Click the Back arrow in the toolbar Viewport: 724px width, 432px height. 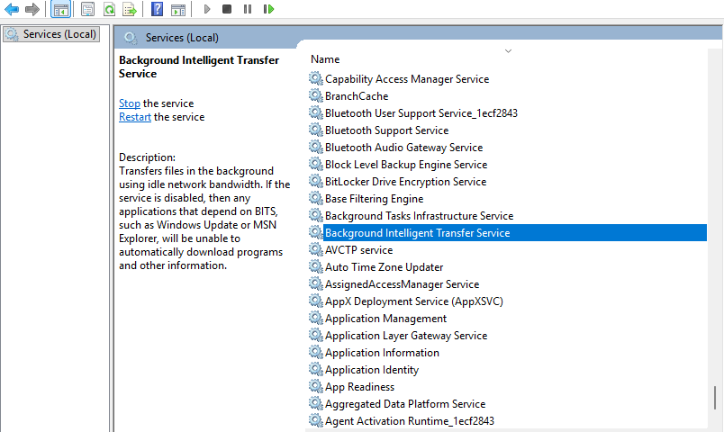pos(12,9)
